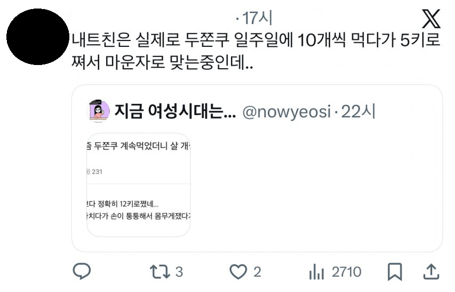455x292 pixels.
Task: Click the main tweet text about 두쫀쿠
Action: [x=256, y=51]
